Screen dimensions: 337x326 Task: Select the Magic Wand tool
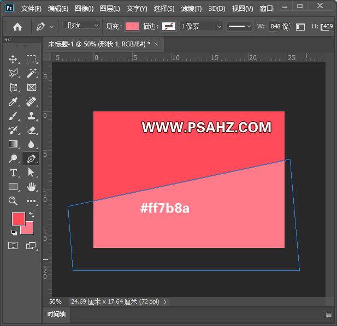[x=31, y=73]
